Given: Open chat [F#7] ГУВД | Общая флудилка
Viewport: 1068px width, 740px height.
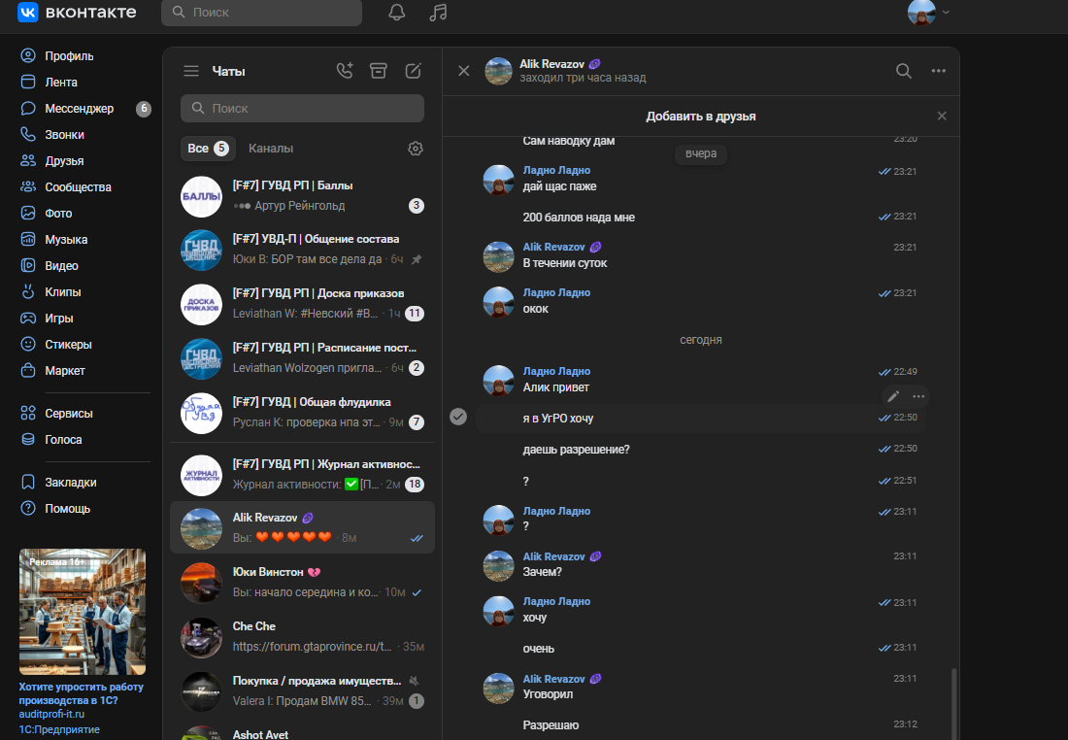Looking at the screenshot, I should click(302, 414).
